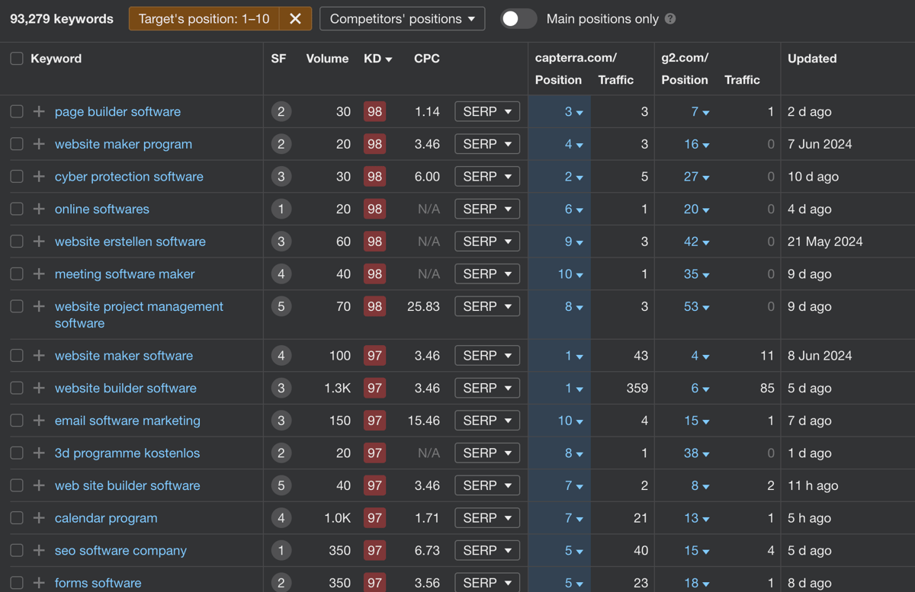Screen dimensions: 915x592
Task: Click plus icon beside website builder software
Action: point(39,389)
